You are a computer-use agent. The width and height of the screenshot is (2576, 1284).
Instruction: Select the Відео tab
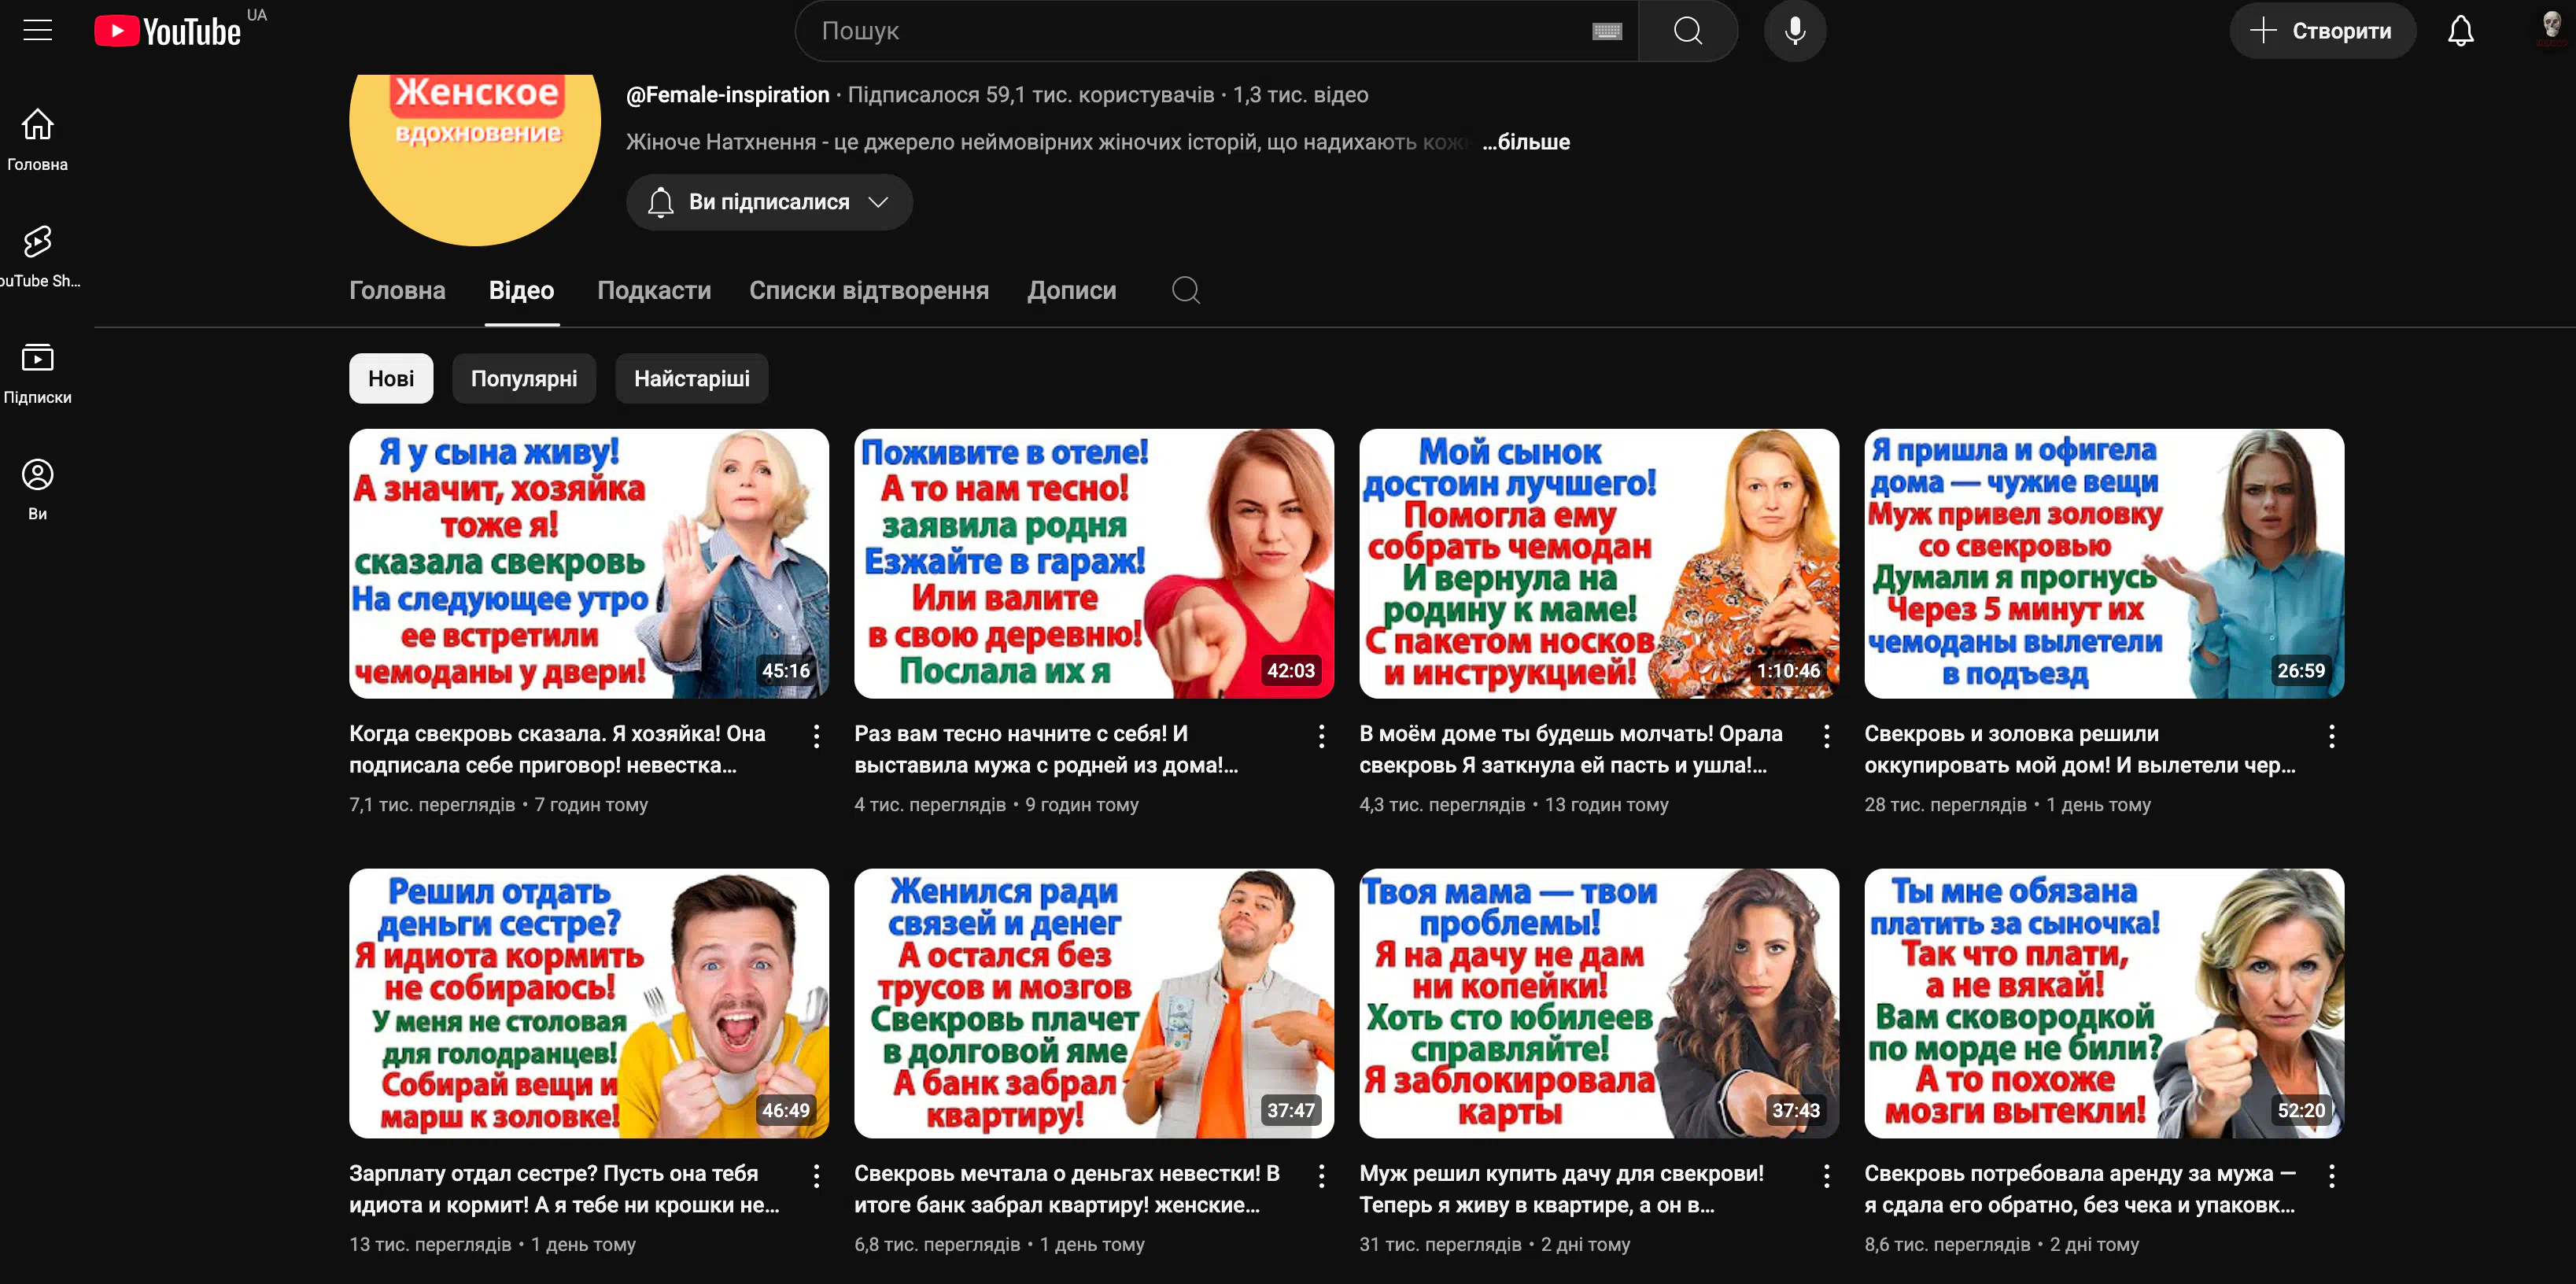[x=521, y=290]
